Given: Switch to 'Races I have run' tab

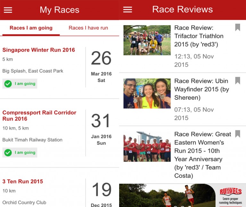Looking at the screenshot, I should click(88, 28).
